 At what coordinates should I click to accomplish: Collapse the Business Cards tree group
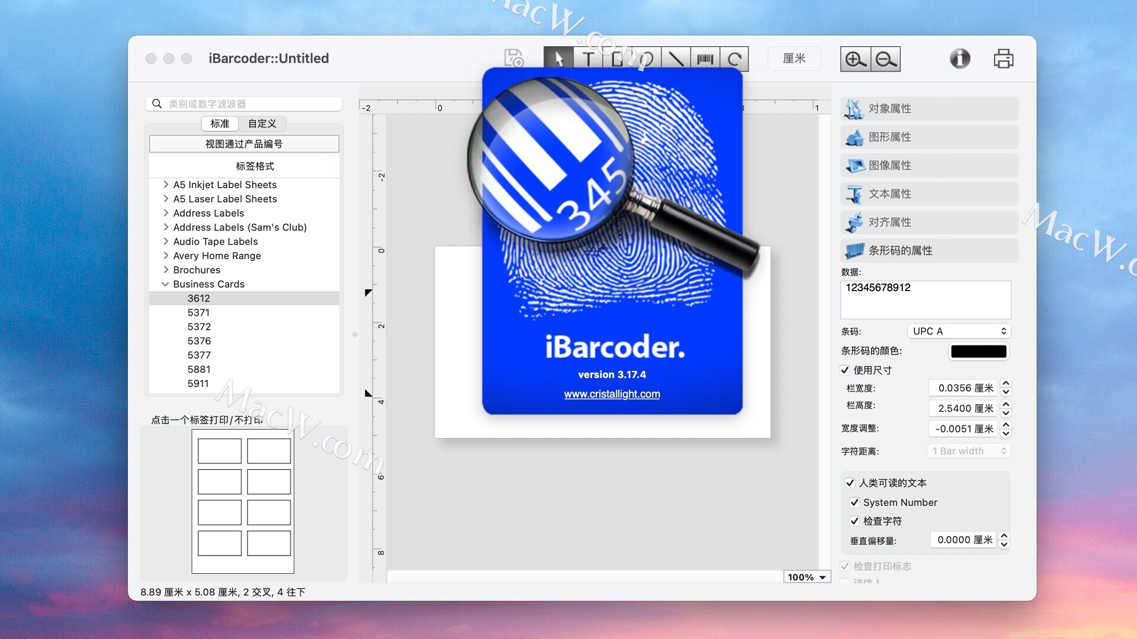165,284
